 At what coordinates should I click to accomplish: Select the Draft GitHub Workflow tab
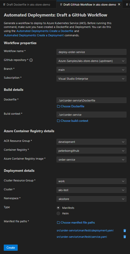(89, 5)
